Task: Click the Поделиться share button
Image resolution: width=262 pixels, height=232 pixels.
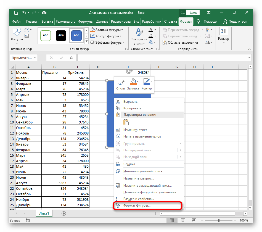Action: [x=235, y=22]
